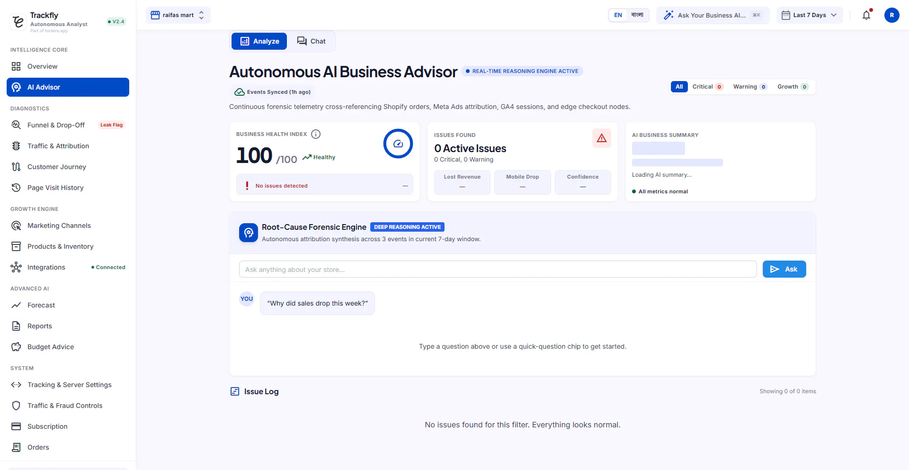Open the raifas mart store switcher
The width and height of the screenshot is (909, 470).
click(178, 15)
